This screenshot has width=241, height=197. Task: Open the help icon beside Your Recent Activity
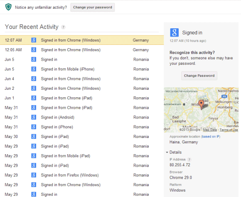click(x=63, y=27)
